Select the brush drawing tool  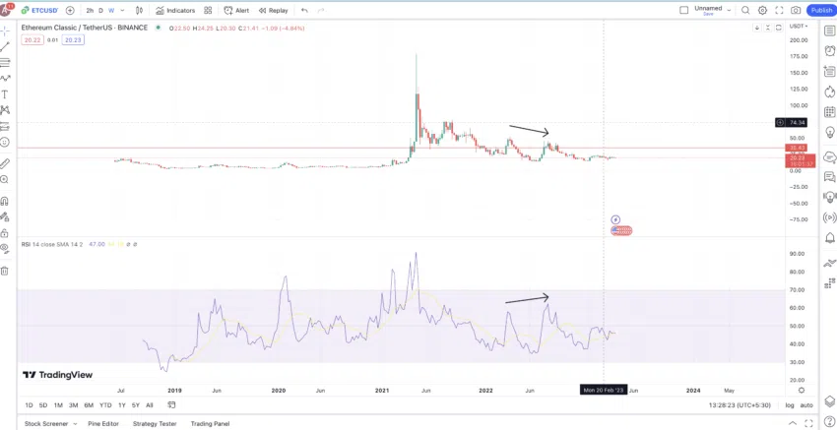pos(5,79)
